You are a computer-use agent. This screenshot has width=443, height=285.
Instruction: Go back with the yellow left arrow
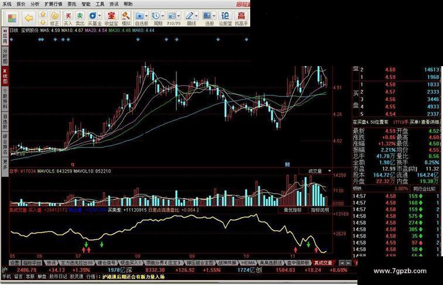pyautogui.click(x=29, y=18)
